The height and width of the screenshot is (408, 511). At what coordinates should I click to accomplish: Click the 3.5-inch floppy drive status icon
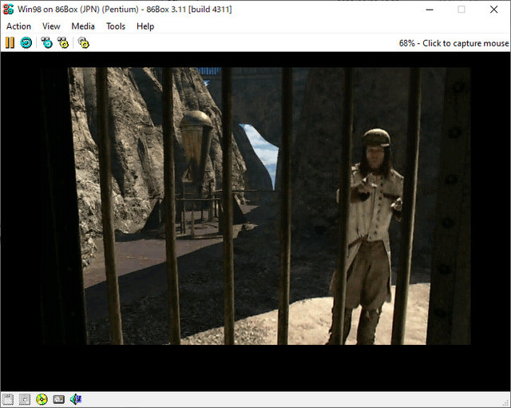click(8, 399)
